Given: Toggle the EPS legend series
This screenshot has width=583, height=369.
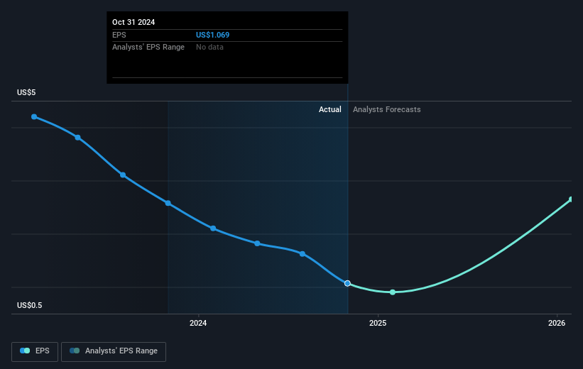Looking at the screenshot, I should click(35, 351).
